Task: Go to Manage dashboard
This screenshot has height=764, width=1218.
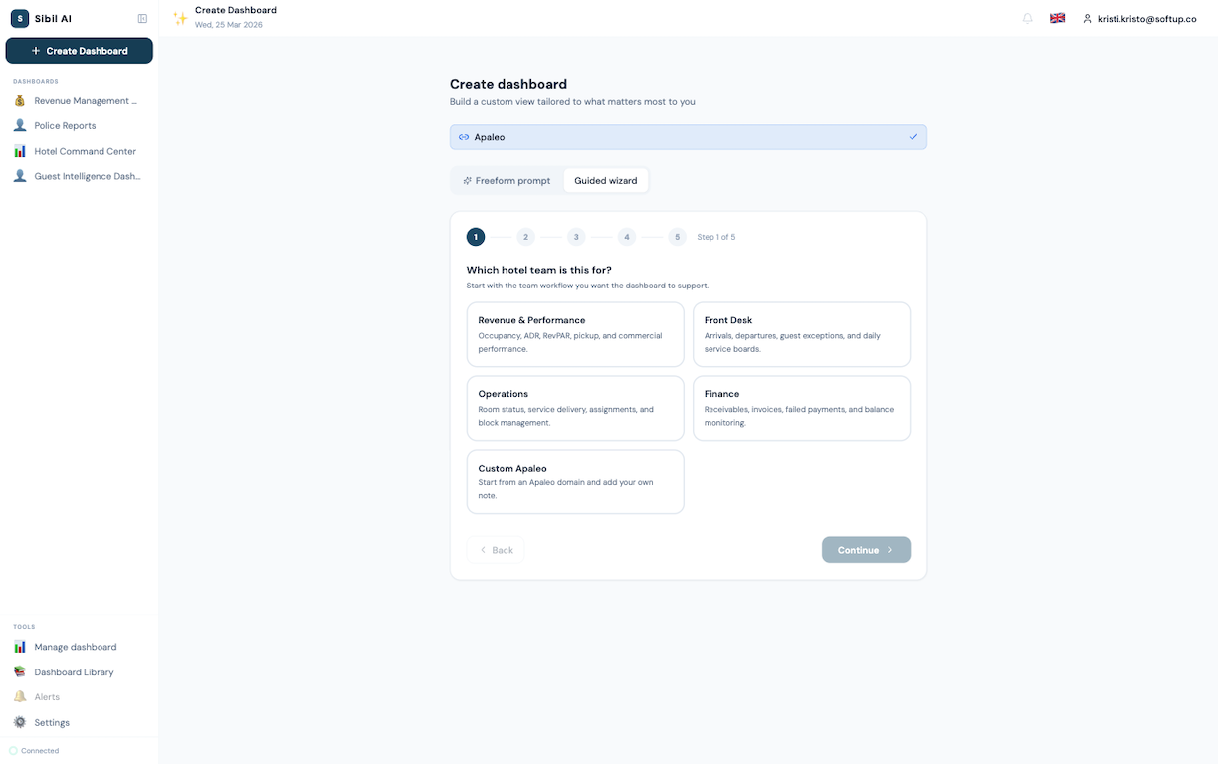Action: [x=79, y=647]
